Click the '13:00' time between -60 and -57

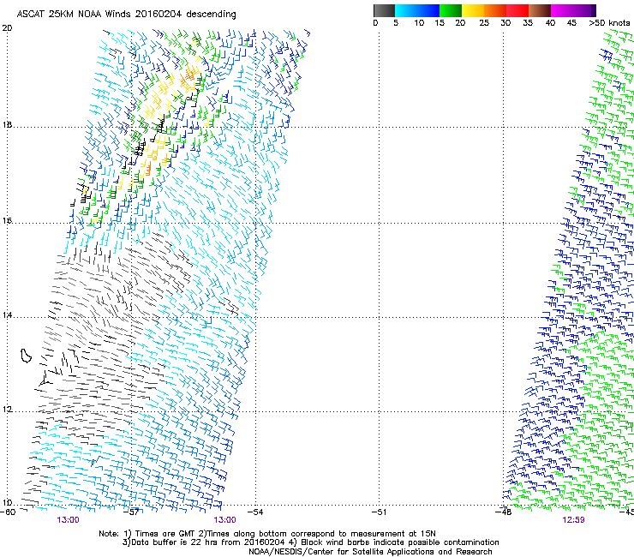point(68,520)
